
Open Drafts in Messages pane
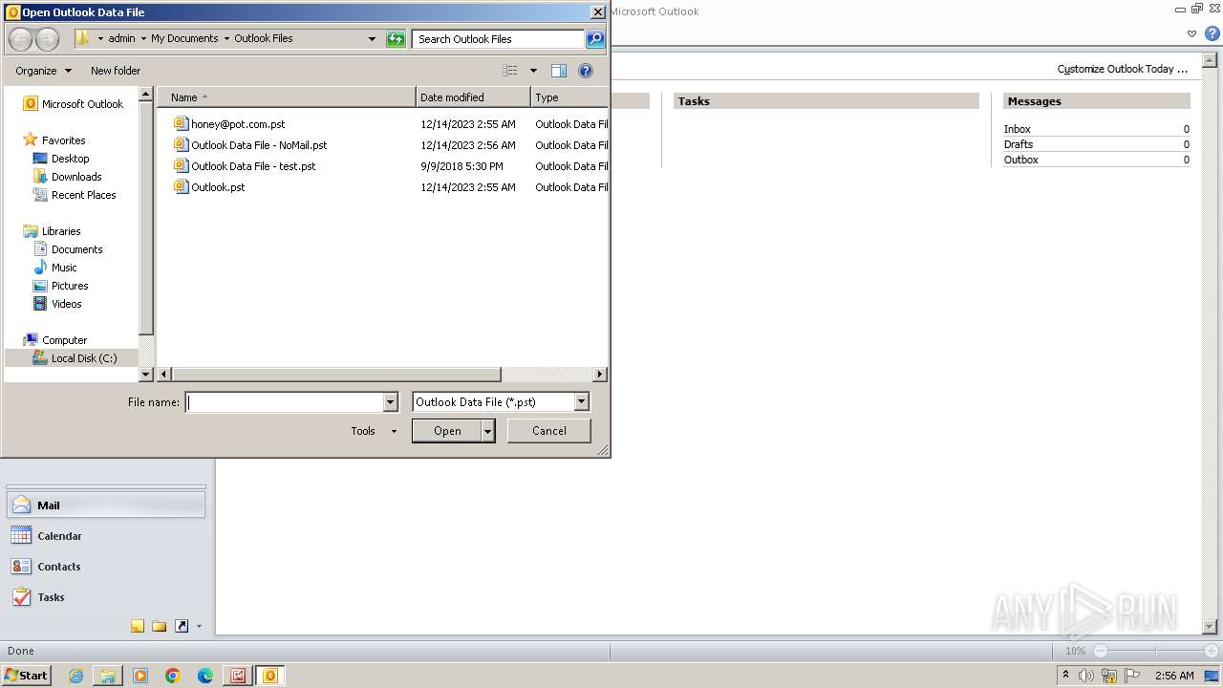click(1018, 144)
